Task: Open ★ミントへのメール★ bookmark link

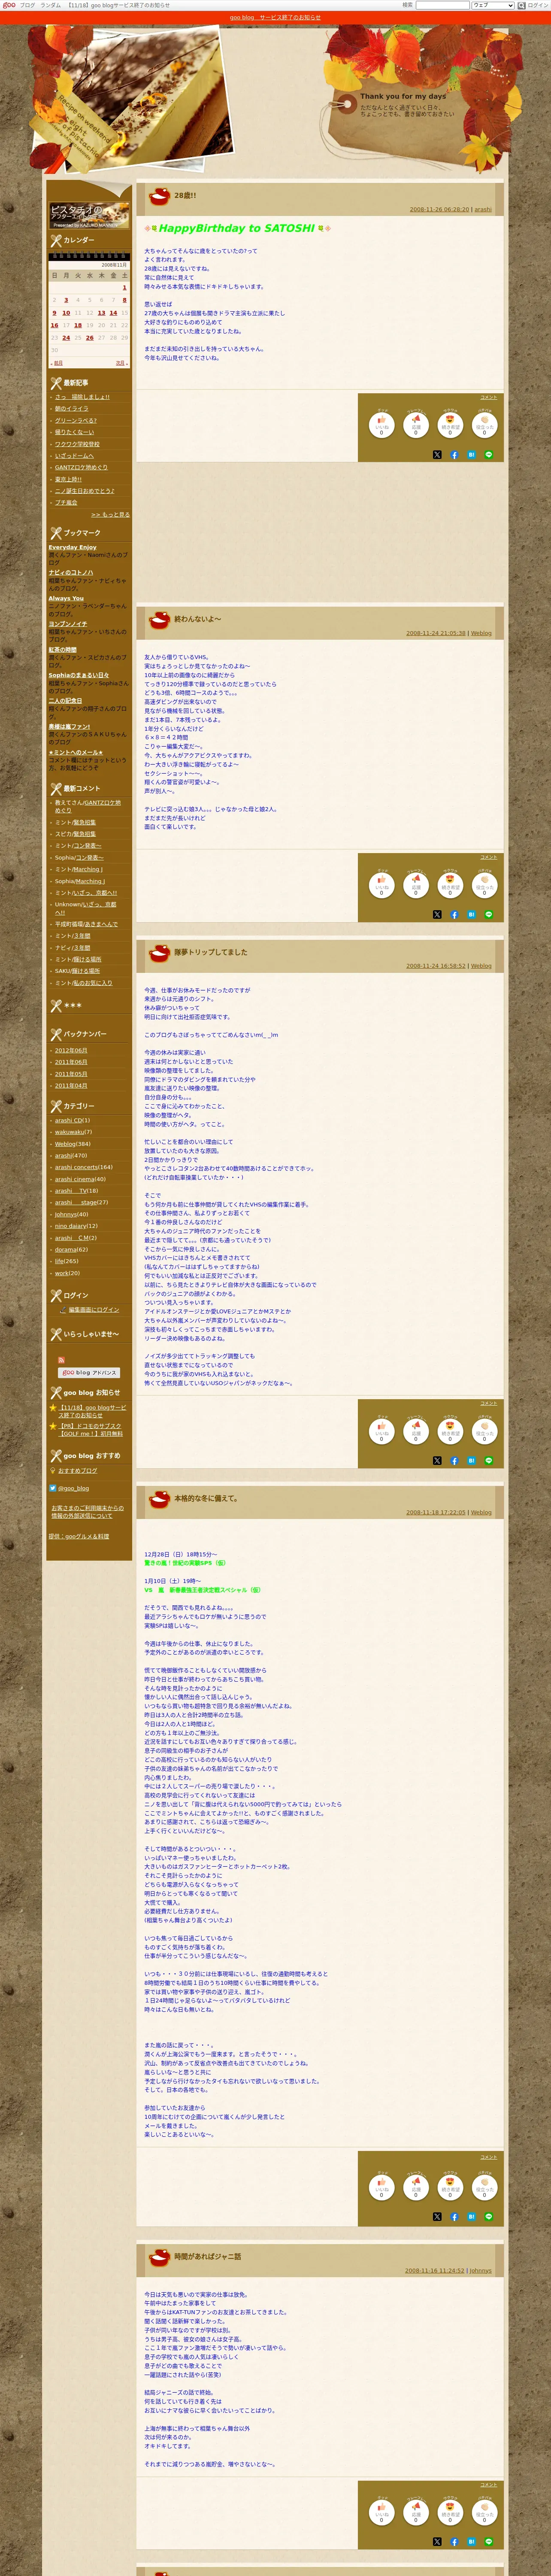Action: pyautogui.click(x=76, y=752)
